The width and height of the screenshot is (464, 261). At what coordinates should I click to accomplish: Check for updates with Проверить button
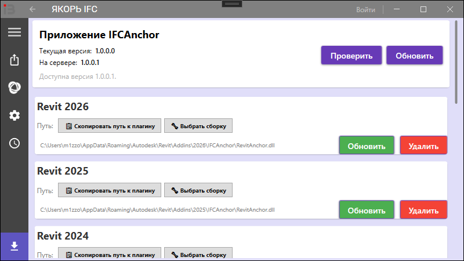[351, 55]
